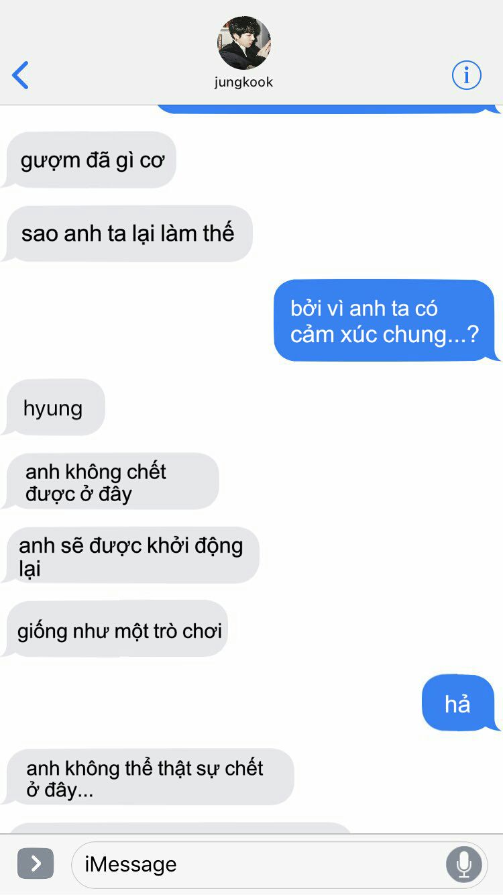This screenshot has width=503, height=895.
Task: Tap the blue back arrow
Action: 21,75
